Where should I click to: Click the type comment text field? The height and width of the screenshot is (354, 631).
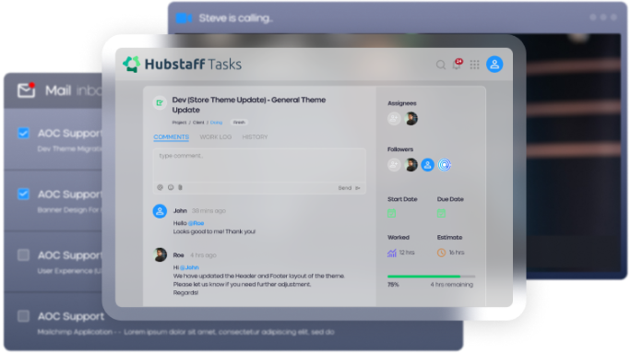(x=259, y=165)
